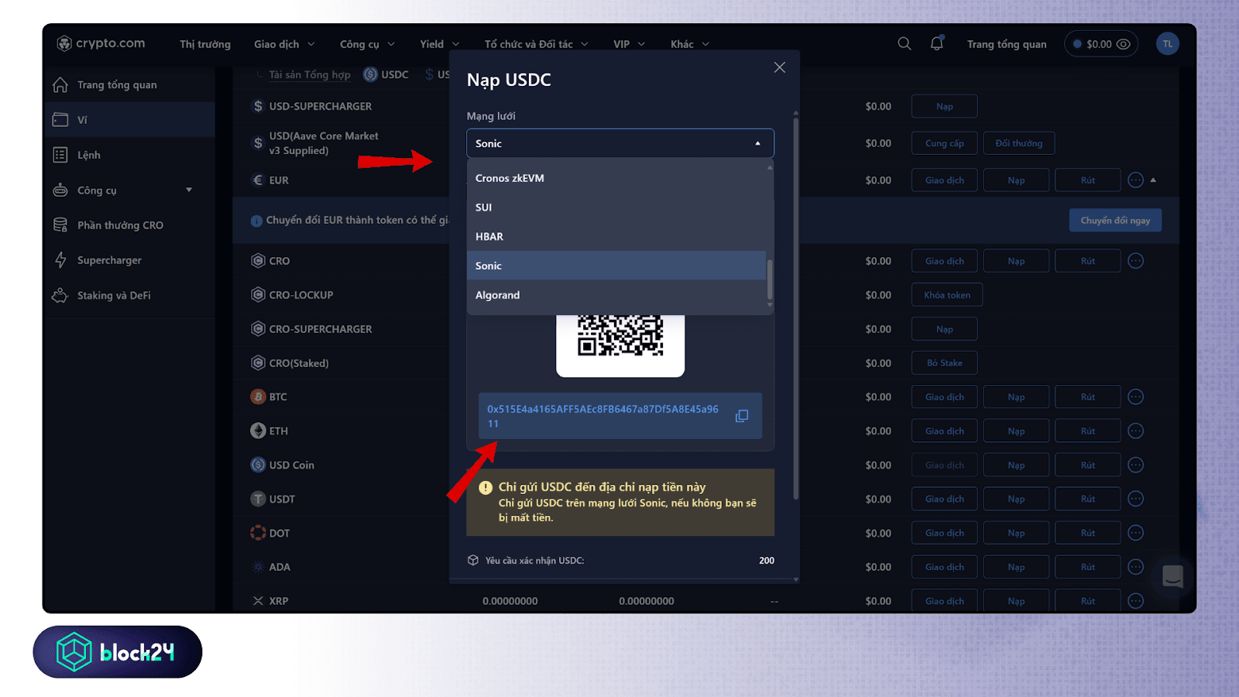
Task: Open notifications bell icon
Action: 937,43
